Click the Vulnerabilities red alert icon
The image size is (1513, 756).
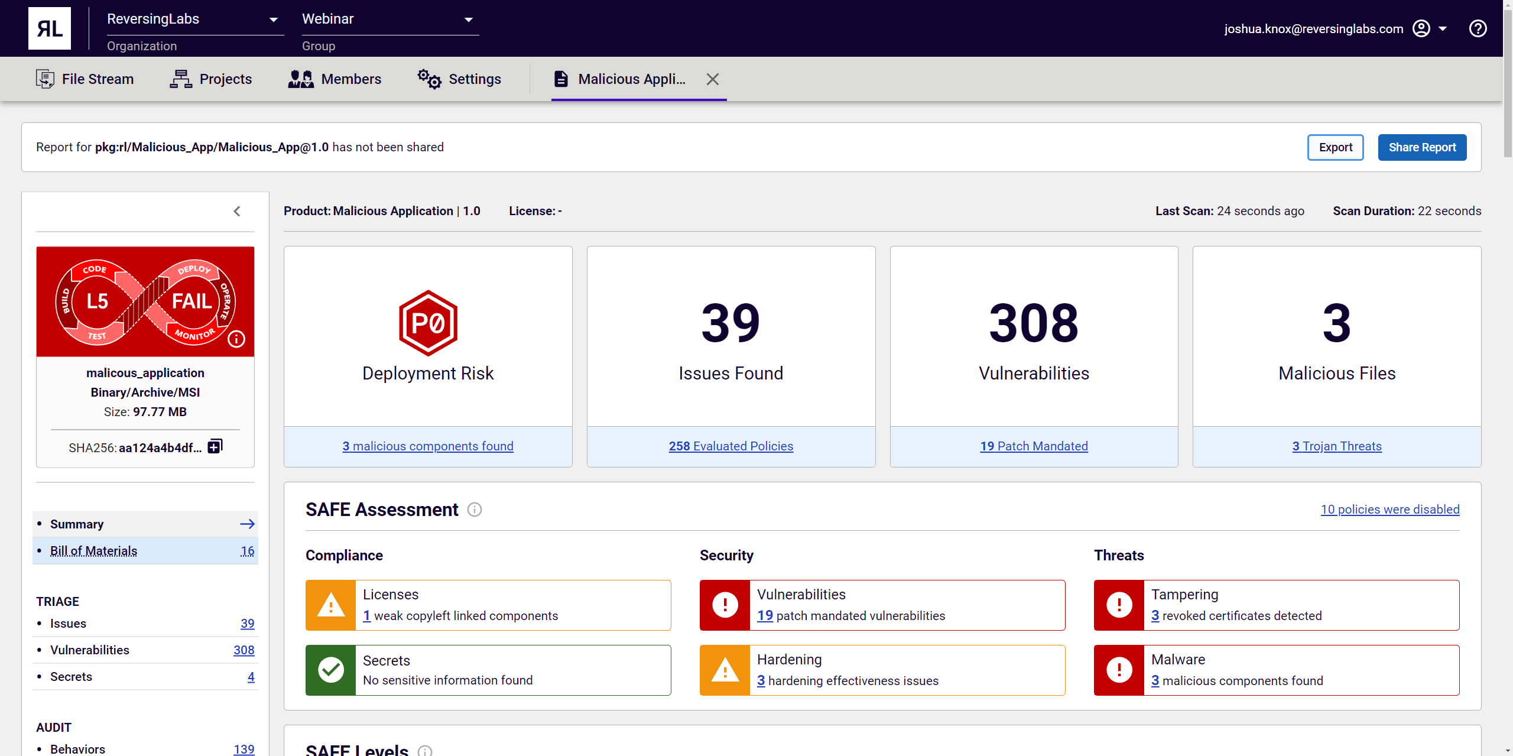click(725, 605)
